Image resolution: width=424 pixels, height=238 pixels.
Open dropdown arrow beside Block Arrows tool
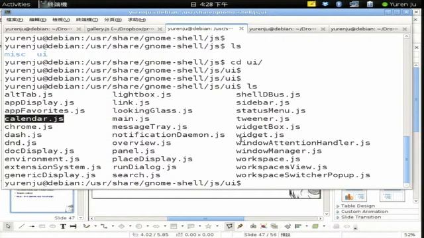[165, 226]
